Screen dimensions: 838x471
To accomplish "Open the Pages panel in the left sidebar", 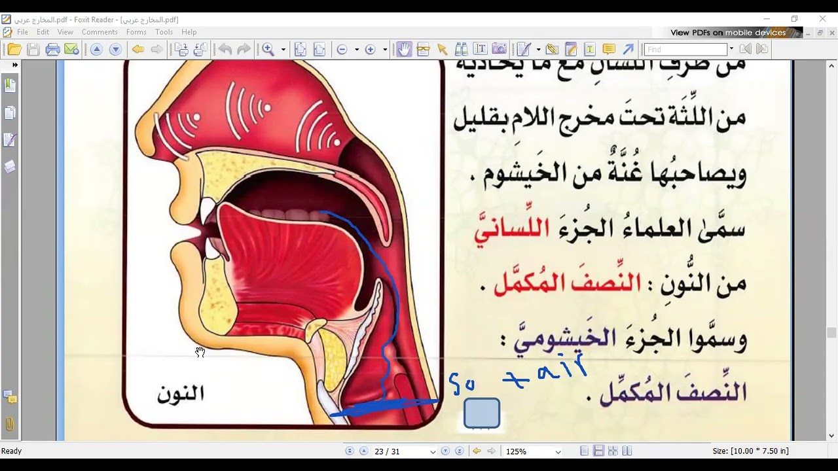I will click(10, 113).
